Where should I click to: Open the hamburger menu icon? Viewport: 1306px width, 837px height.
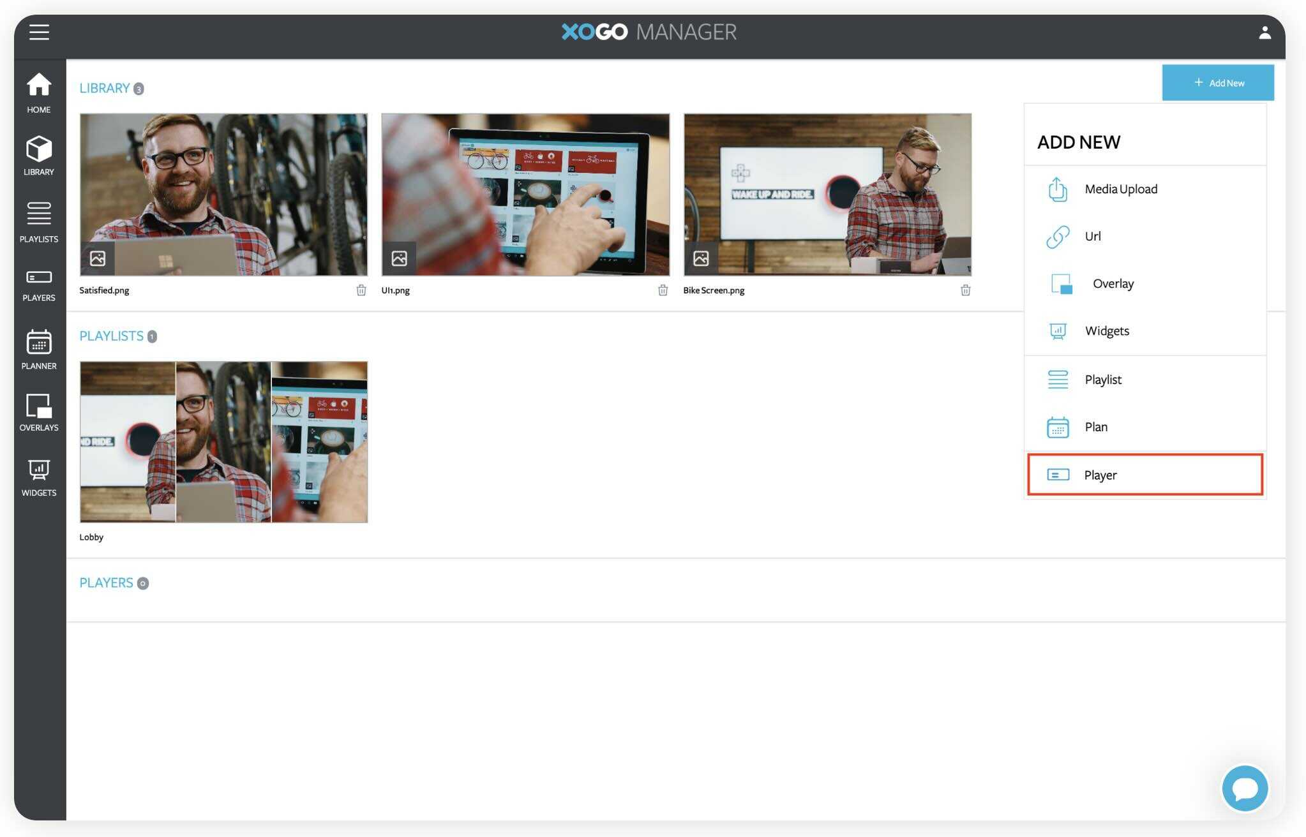click(39, 32)
